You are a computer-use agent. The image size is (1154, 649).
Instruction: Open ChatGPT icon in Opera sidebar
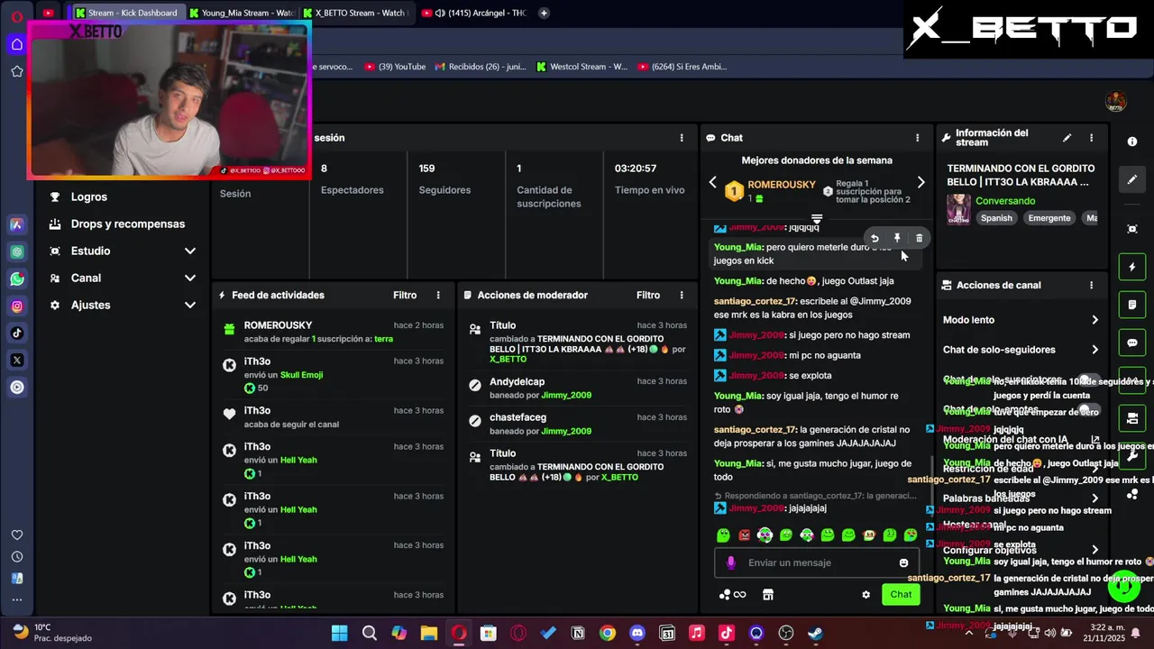[x=17, y=252]
